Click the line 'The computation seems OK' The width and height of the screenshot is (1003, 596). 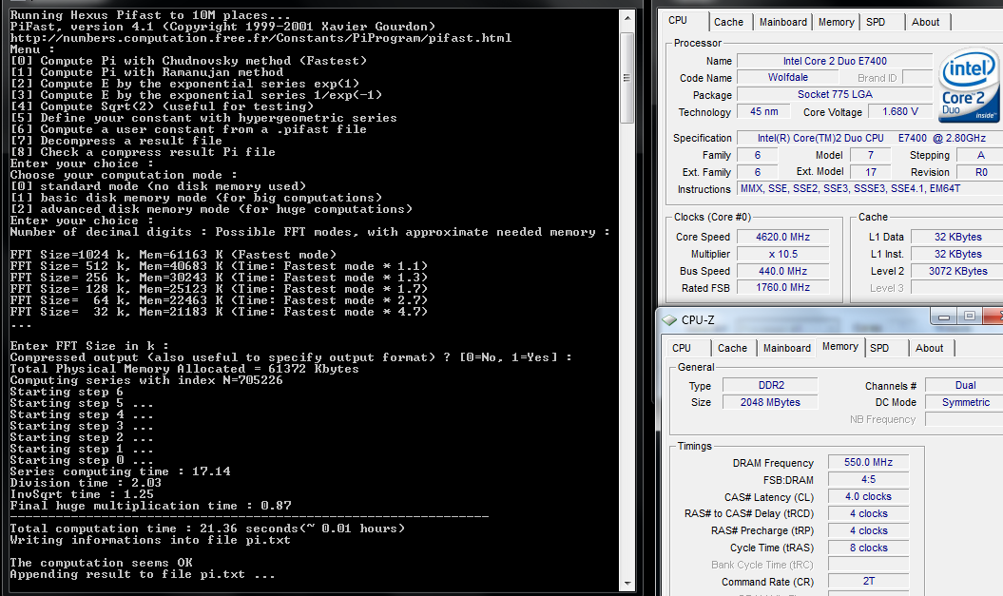point(101,563)
